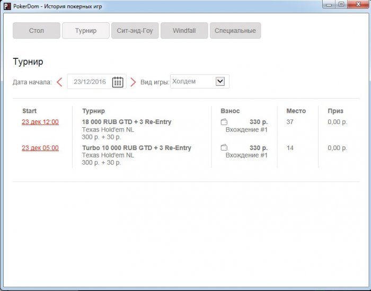Click wallet icon for Turbo 10 000 tournament
Screen dimensions: 371x291
tap(224, 148)
